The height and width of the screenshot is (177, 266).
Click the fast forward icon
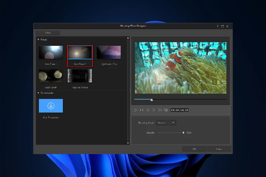(x=160, y=110)
